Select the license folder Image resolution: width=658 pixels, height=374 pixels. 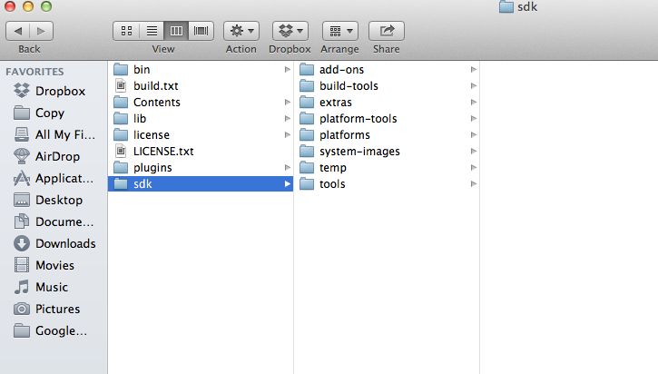tap(201, 134)
